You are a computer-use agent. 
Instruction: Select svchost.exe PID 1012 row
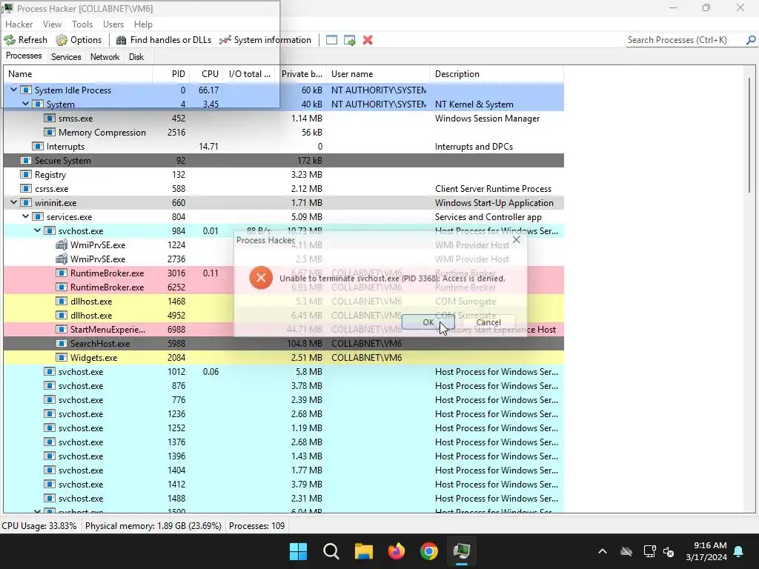(284, 372)
